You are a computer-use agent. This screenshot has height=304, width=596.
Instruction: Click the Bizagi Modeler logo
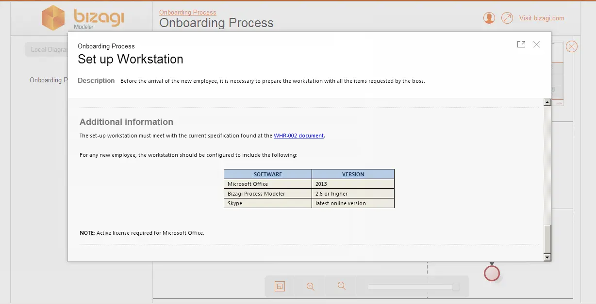pos(83,18)
